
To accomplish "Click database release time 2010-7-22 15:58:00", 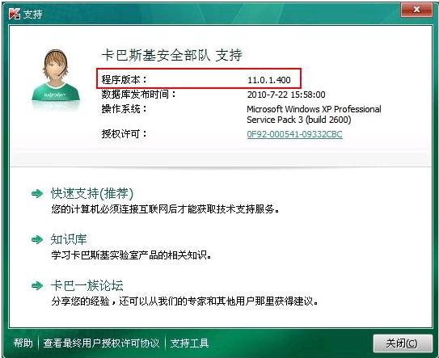I will coord(286,95).
